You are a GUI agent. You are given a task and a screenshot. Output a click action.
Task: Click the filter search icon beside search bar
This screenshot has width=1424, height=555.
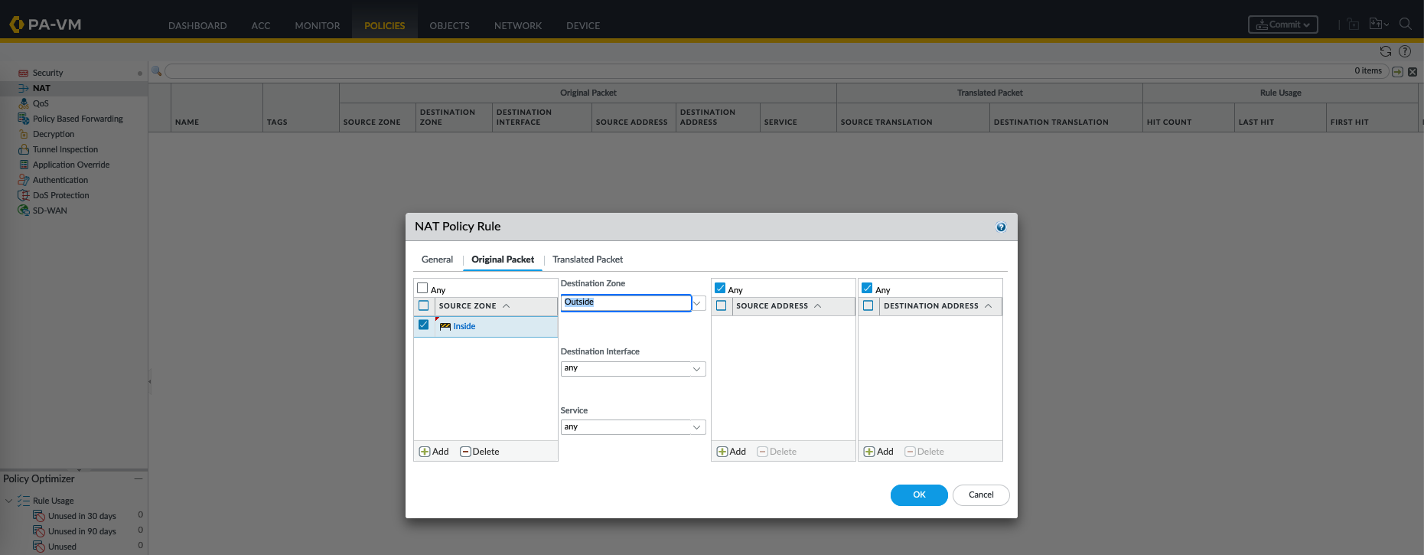(x=157, y=71)
